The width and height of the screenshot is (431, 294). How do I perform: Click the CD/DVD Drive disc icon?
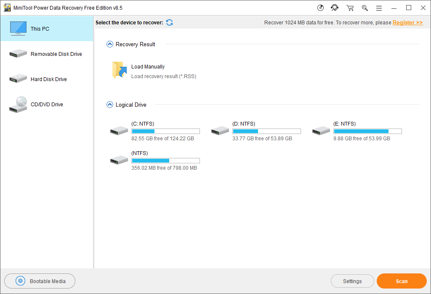pyautogui.click(x=18, y=105)
